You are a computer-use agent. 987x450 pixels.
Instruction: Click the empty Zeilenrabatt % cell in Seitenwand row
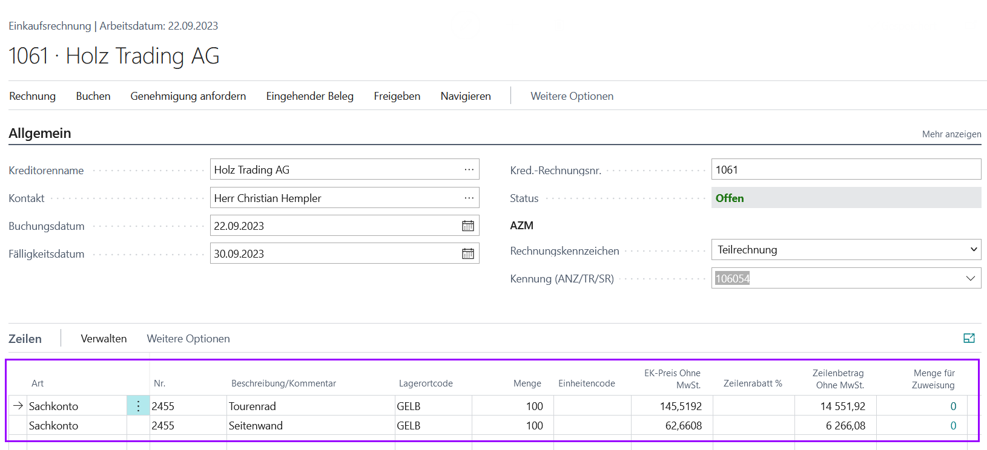(754, 425)
